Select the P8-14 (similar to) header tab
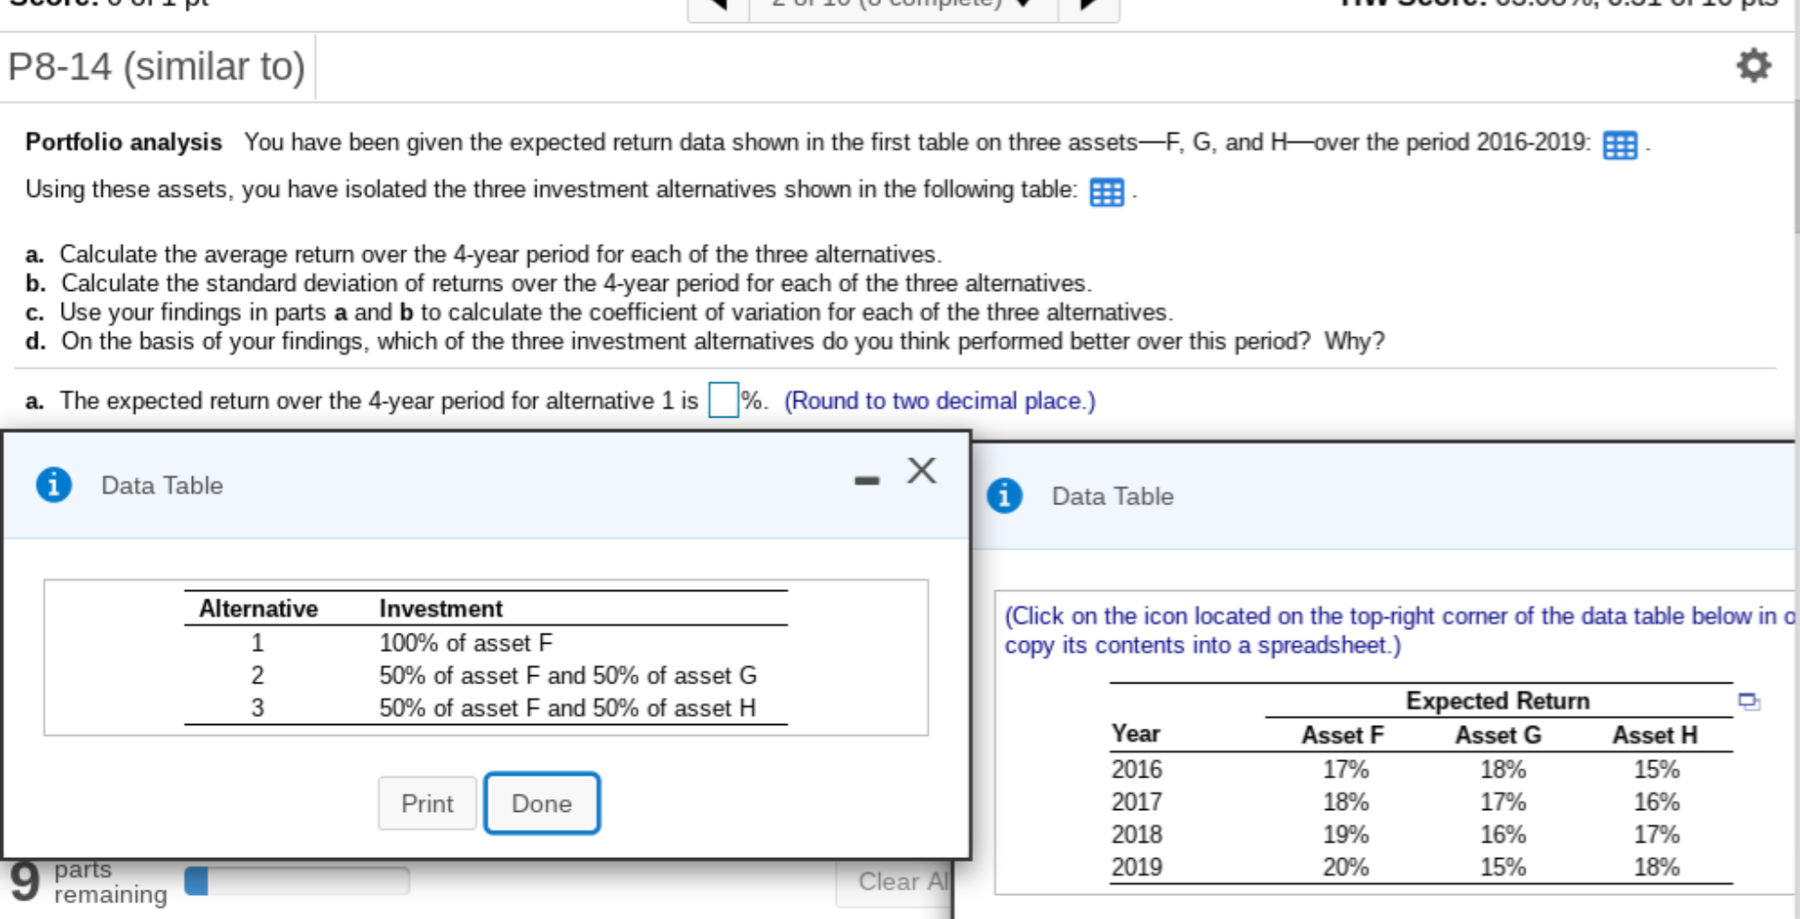Viewport: 1800px width, 919px height. click(155, 66)
